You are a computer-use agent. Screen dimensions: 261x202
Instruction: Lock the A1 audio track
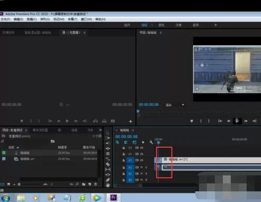pyautogui.click(x=124, y=167)
